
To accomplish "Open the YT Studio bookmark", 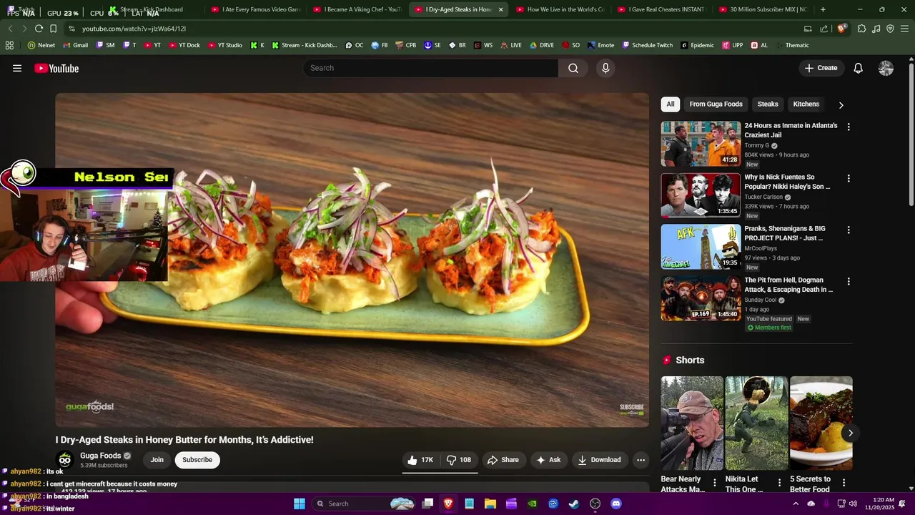I will [225, 45].
